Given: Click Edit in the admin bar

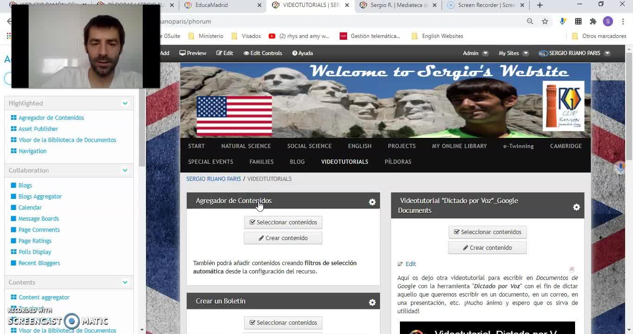Looking at the screenshot, I should click(225, 53).
